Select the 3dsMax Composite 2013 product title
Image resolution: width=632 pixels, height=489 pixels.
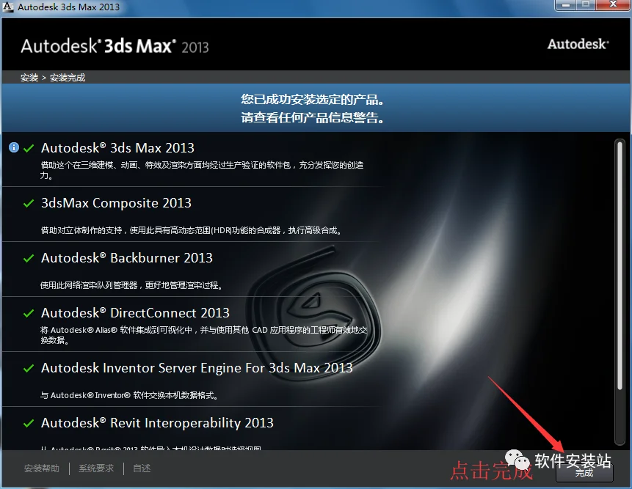116,203
